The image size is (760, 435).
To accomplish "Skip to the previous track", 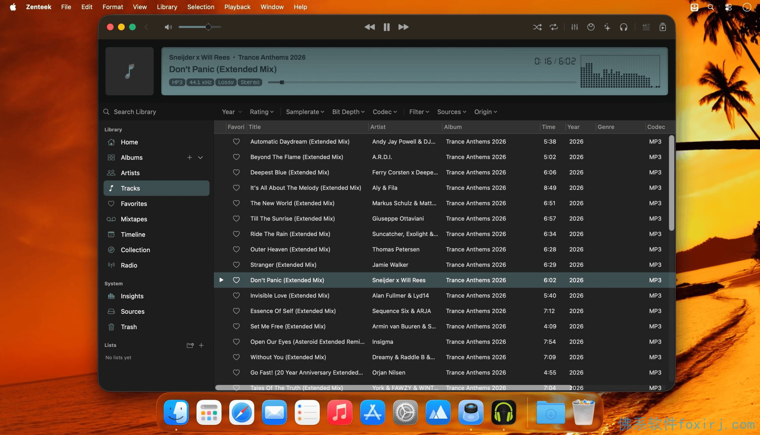I will click(x=370, y=27).
